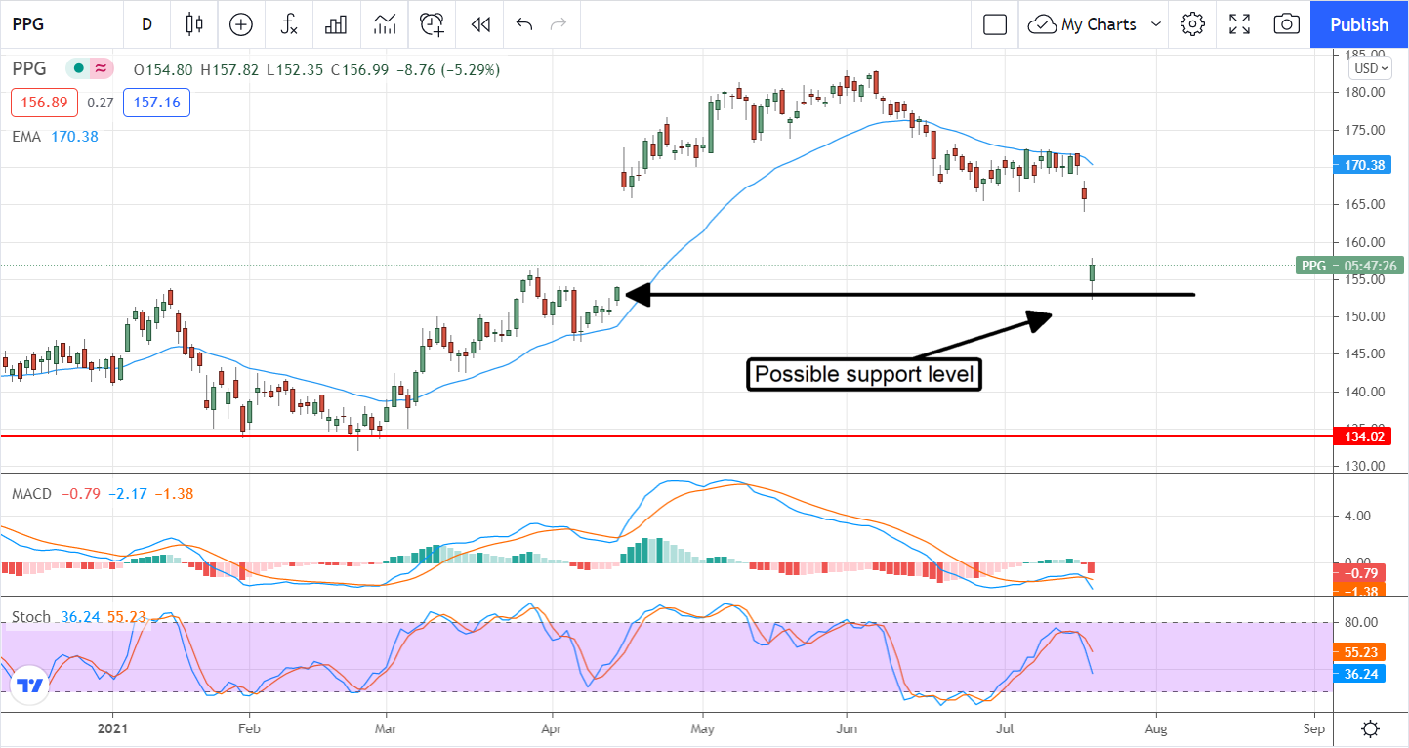This screenshot has height=748, width=1409.
Task: Open the candlestick chart style picker
Action: 194,24
